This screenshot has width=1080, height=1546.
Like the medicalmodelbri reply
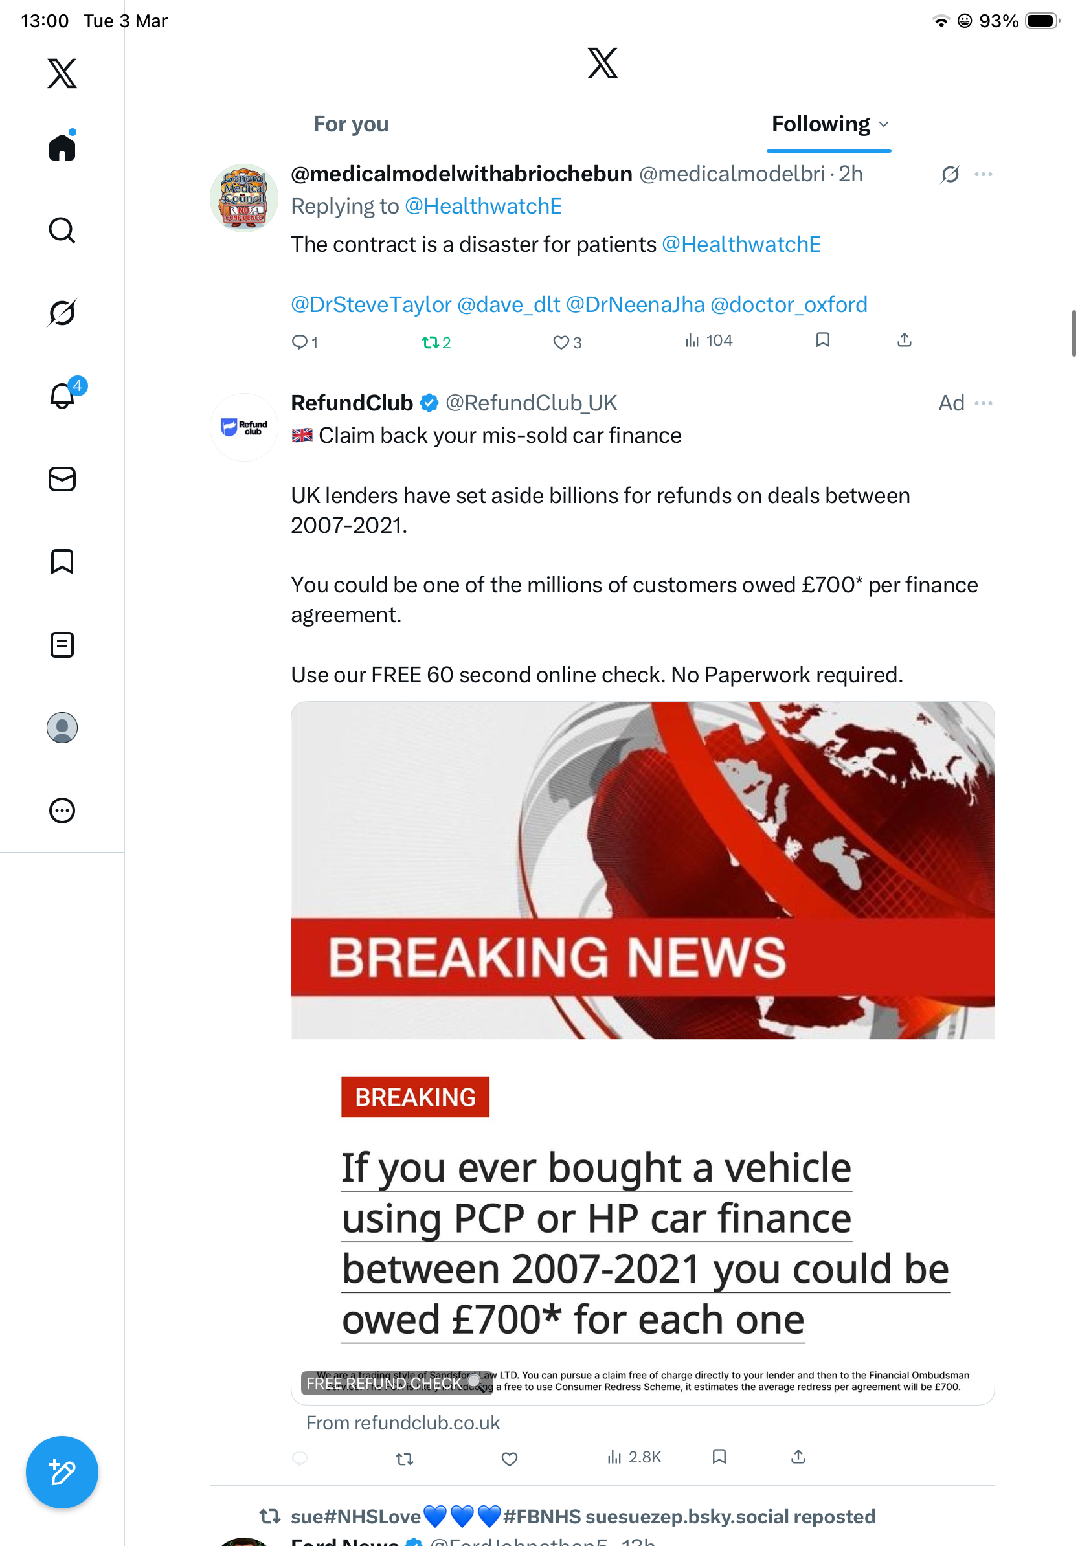pyautogui.click(x=567, y=342)
